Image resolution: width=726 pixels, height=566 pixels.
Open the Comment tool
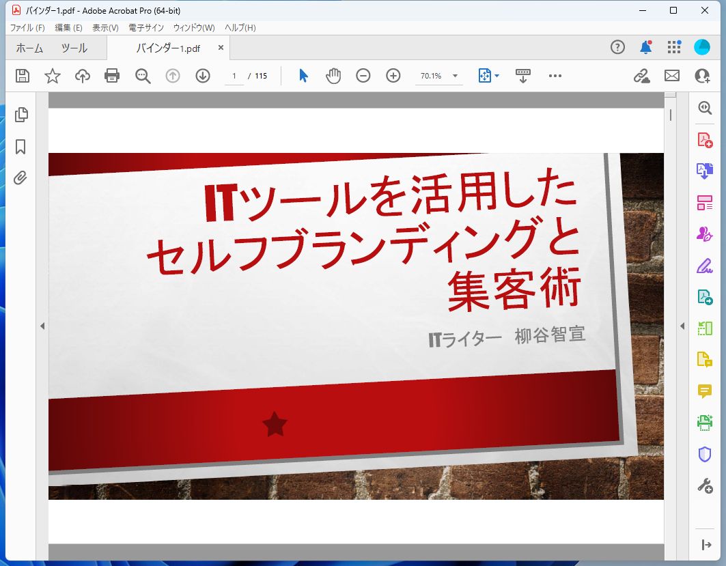703,392
